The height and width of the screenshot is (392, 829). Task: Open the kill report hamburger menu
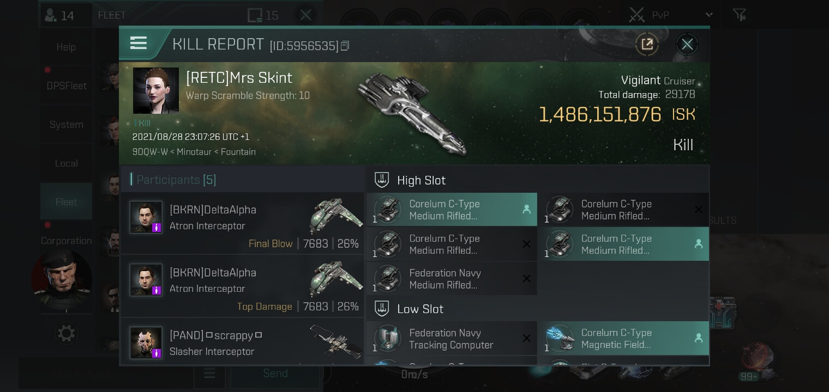click(x=139, y=44)
